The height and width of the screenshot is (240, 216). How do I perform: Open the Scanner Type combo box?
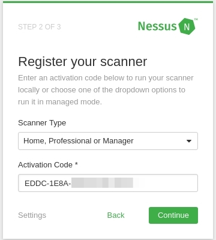point(108,141)
